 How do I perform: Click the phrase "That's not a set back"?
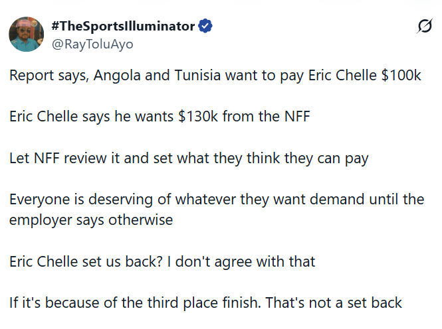[334, 303]
